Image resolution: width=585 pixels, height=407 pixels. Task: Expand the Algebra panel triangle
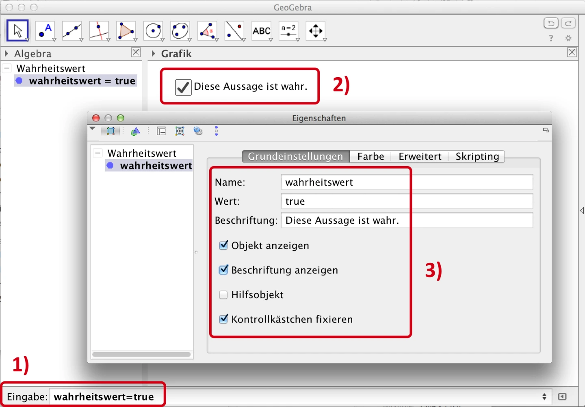6,54
